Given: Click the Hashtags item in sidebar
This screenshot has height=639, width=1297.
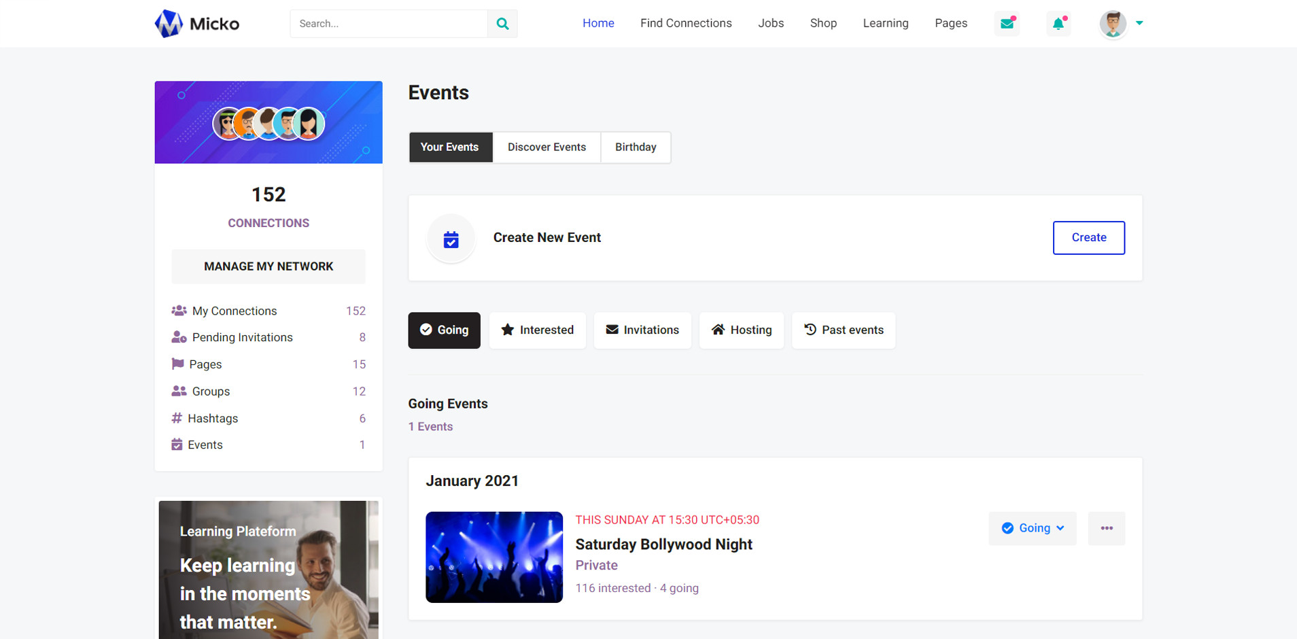Looking at the screenshot, I should click(213, 418).
